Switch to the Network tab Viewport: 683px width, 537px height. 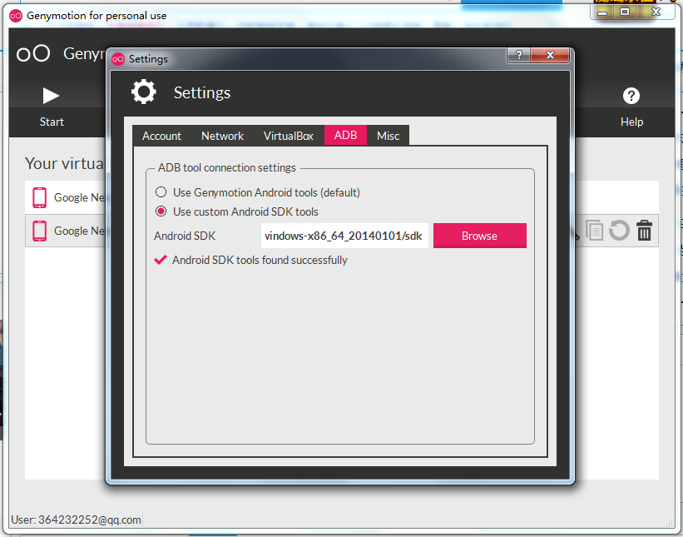click(x=222, y=136)
